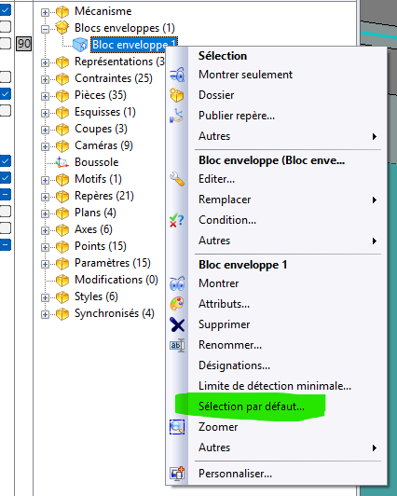
Task: Uncheck the checkbox level with the Mécanisme row
Action: [5, 10]
